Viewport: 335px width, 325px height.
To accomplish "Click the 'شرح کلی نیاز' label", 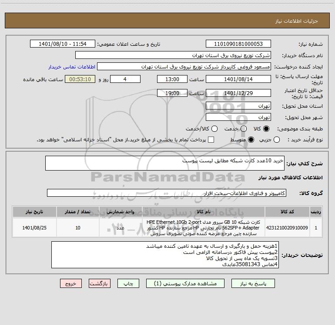I will pos(305,164).
